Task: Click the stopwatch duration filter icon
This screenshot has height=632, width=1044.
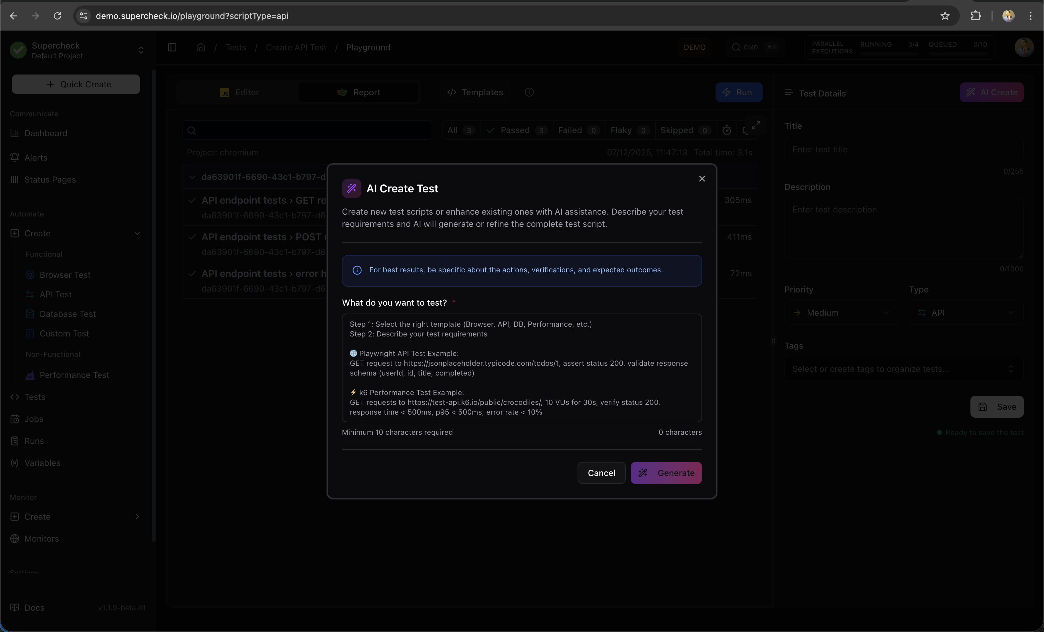Action: pos(727,130)
